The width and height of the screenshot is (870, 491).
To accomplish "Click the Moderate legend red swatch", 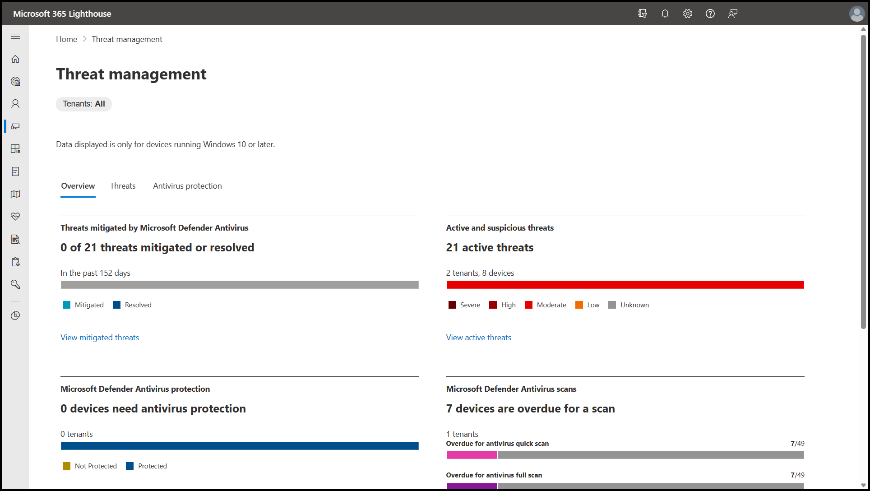I will [x=528, y=305].
